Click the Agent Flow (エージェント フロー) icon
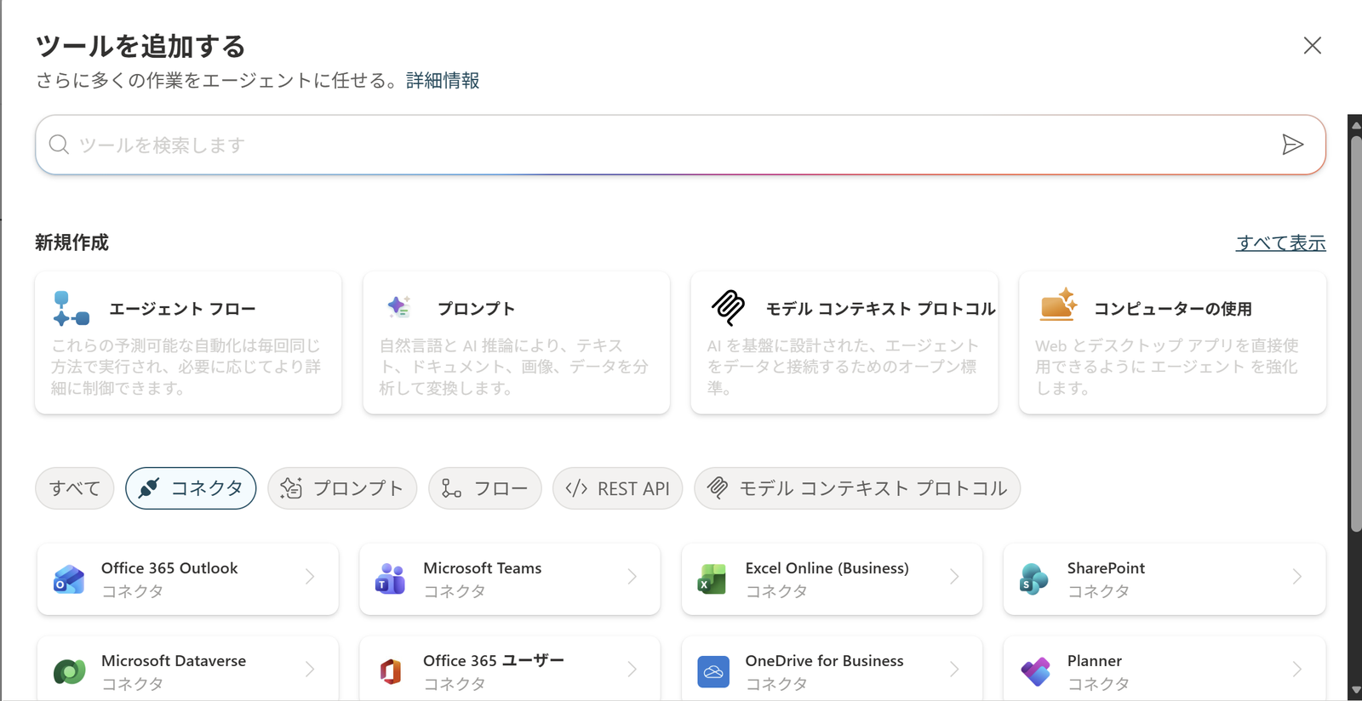Screen dimensions: 1362x701 point(71,309)
